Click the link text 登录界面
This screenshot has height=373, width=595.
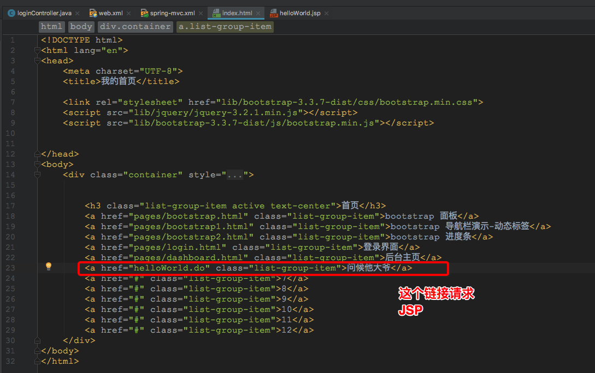tap(381, 247)
